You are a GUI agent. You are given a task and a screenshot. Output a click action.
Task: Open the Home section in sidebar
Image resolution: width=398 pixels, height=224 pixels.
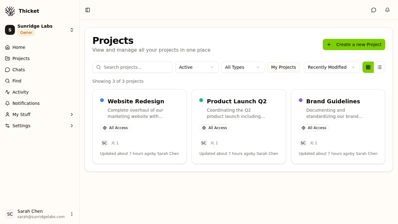18,47
